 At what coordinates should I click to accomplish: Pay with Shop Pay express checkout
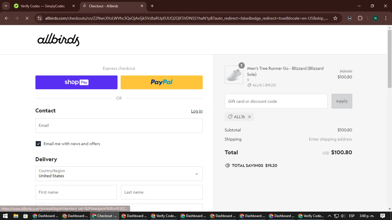click(76, 82)
